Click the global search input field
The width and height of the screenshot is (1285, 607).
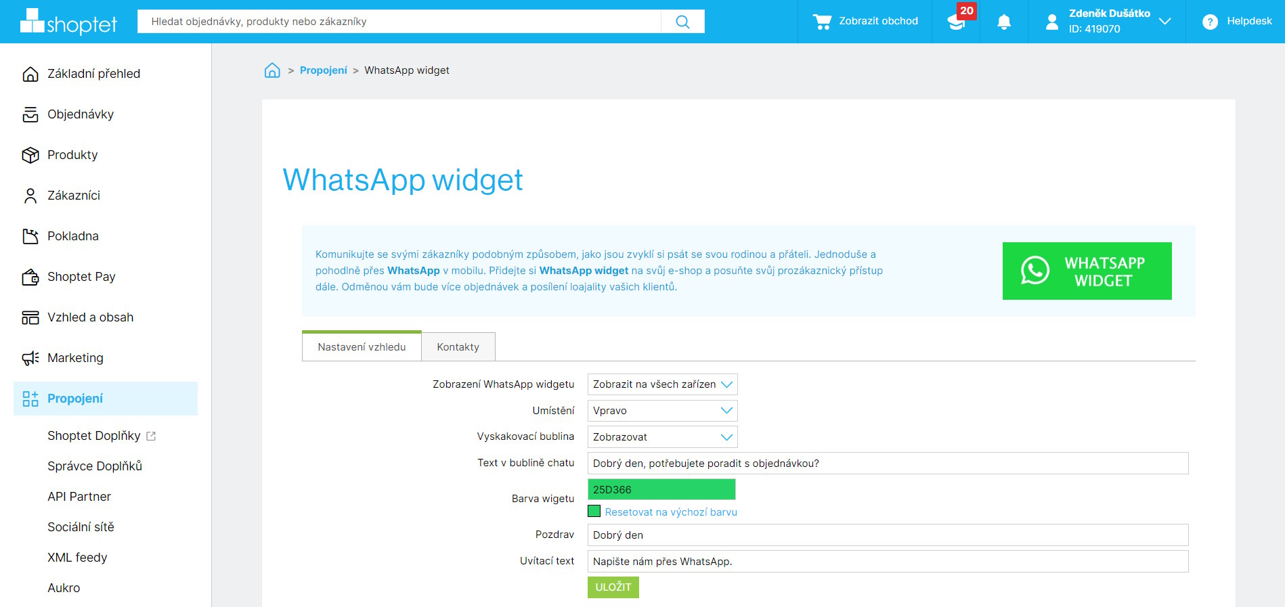399,22
